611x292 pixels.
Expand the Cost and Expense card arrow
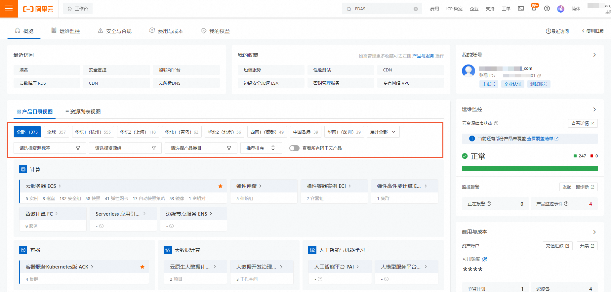[594, 232]
